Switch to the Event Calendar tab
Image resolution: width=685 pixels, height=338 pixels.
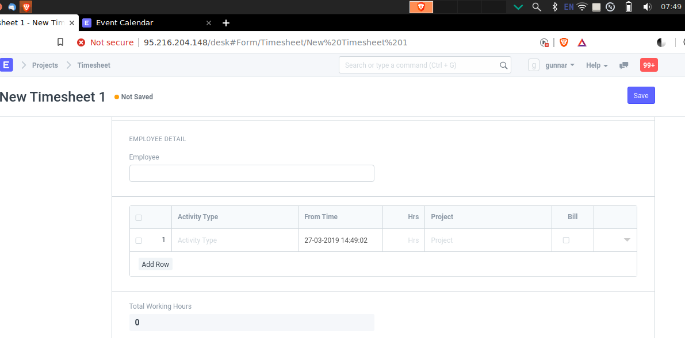146,23
